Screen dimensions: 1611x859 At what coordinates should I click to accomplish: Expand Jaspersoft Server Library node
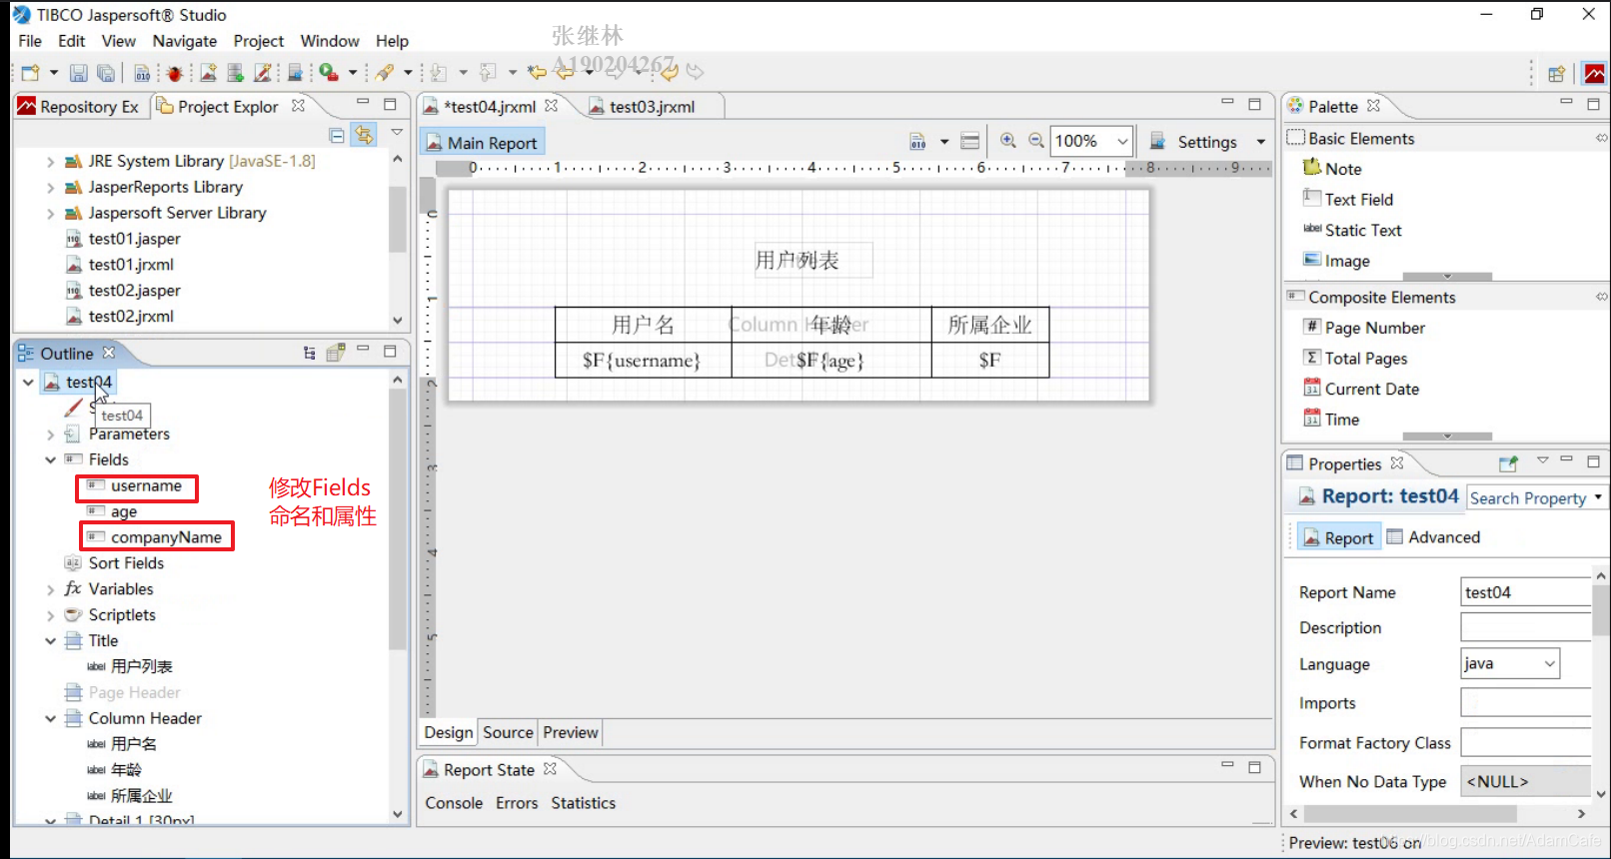pyautogui.click(x=50, y=213)
